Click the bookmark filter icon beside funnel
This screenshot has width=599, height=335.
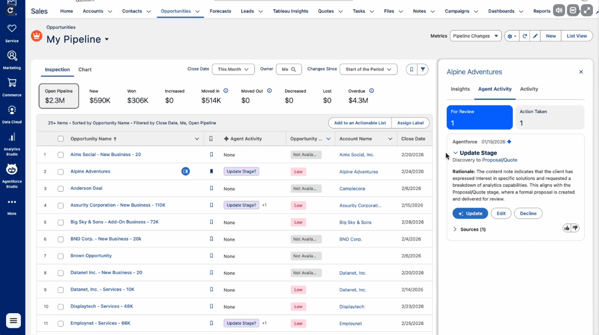pyautogui.click(x=411, y=69)
